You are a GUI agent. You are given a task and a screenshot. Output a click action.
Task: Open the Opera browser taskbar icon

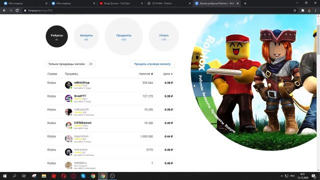coord(63,176)
